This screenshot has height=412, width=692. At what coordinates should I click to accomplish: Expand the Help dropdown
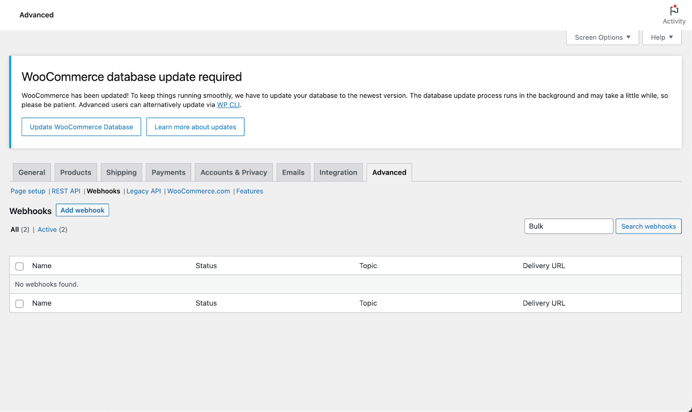point(662,38)
